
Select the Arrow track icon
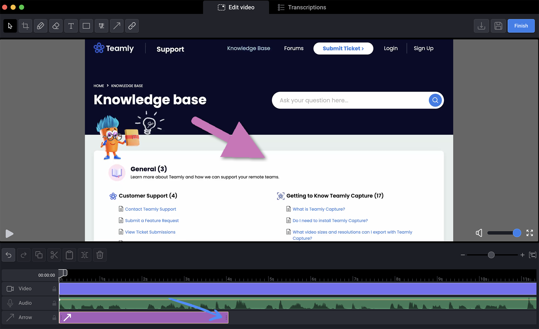click(10, 317)
